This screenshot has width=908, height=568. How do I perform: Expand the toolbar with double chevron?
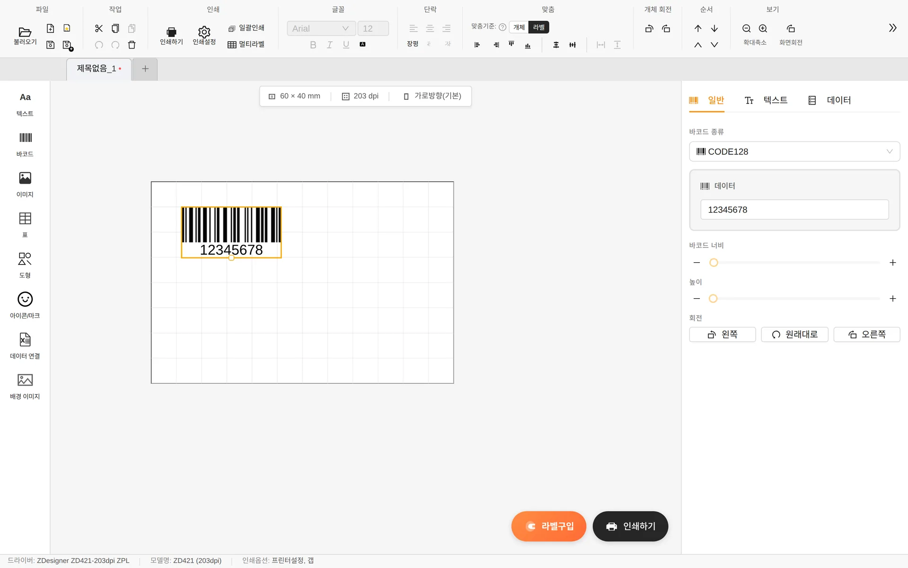click(893, 28)
